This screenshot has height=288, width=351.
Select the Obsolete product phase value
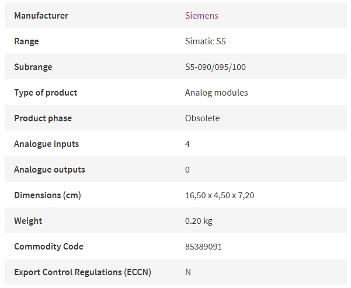202,118
